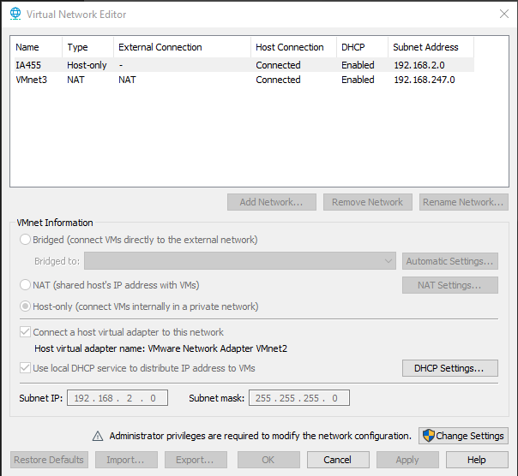Open Automatic Settings
518x476 pixels.
pyautogui.click(x=450, y=261)
